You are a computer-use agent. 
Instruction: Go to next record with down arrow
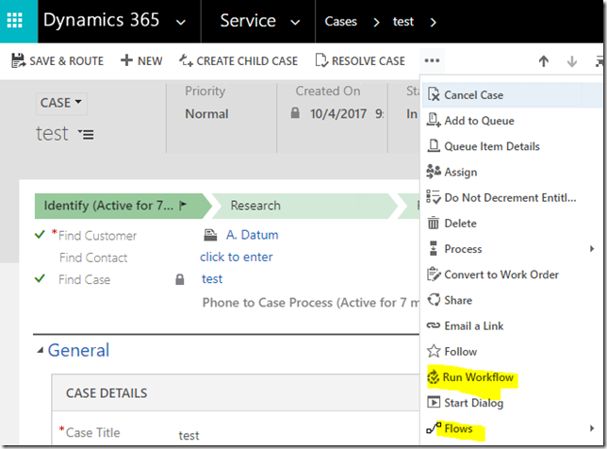pyautogui.click(x=572, y=61)
